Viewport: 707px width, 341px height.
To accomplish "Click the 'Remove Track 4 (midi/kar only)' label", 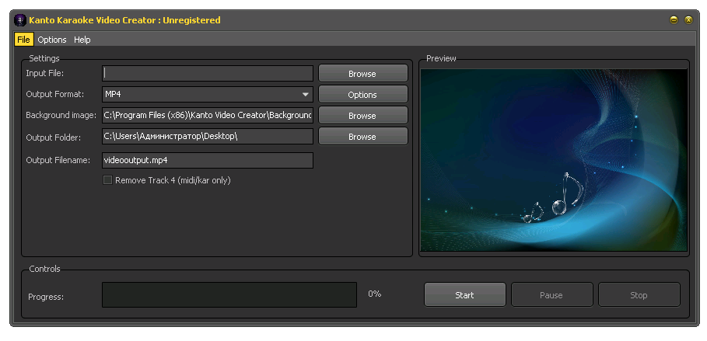I will (x=173, y=180).
